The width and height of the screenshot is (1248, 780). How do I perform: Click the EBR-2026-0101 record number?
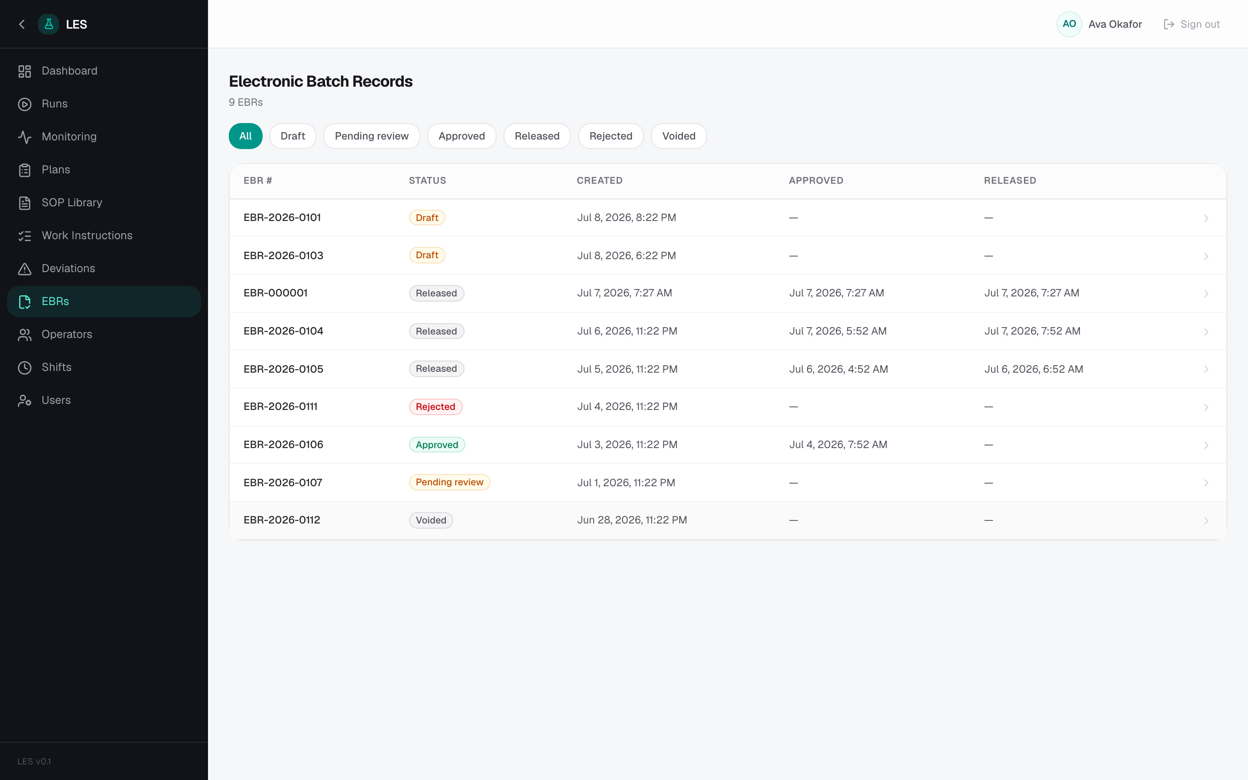[282, 218]
